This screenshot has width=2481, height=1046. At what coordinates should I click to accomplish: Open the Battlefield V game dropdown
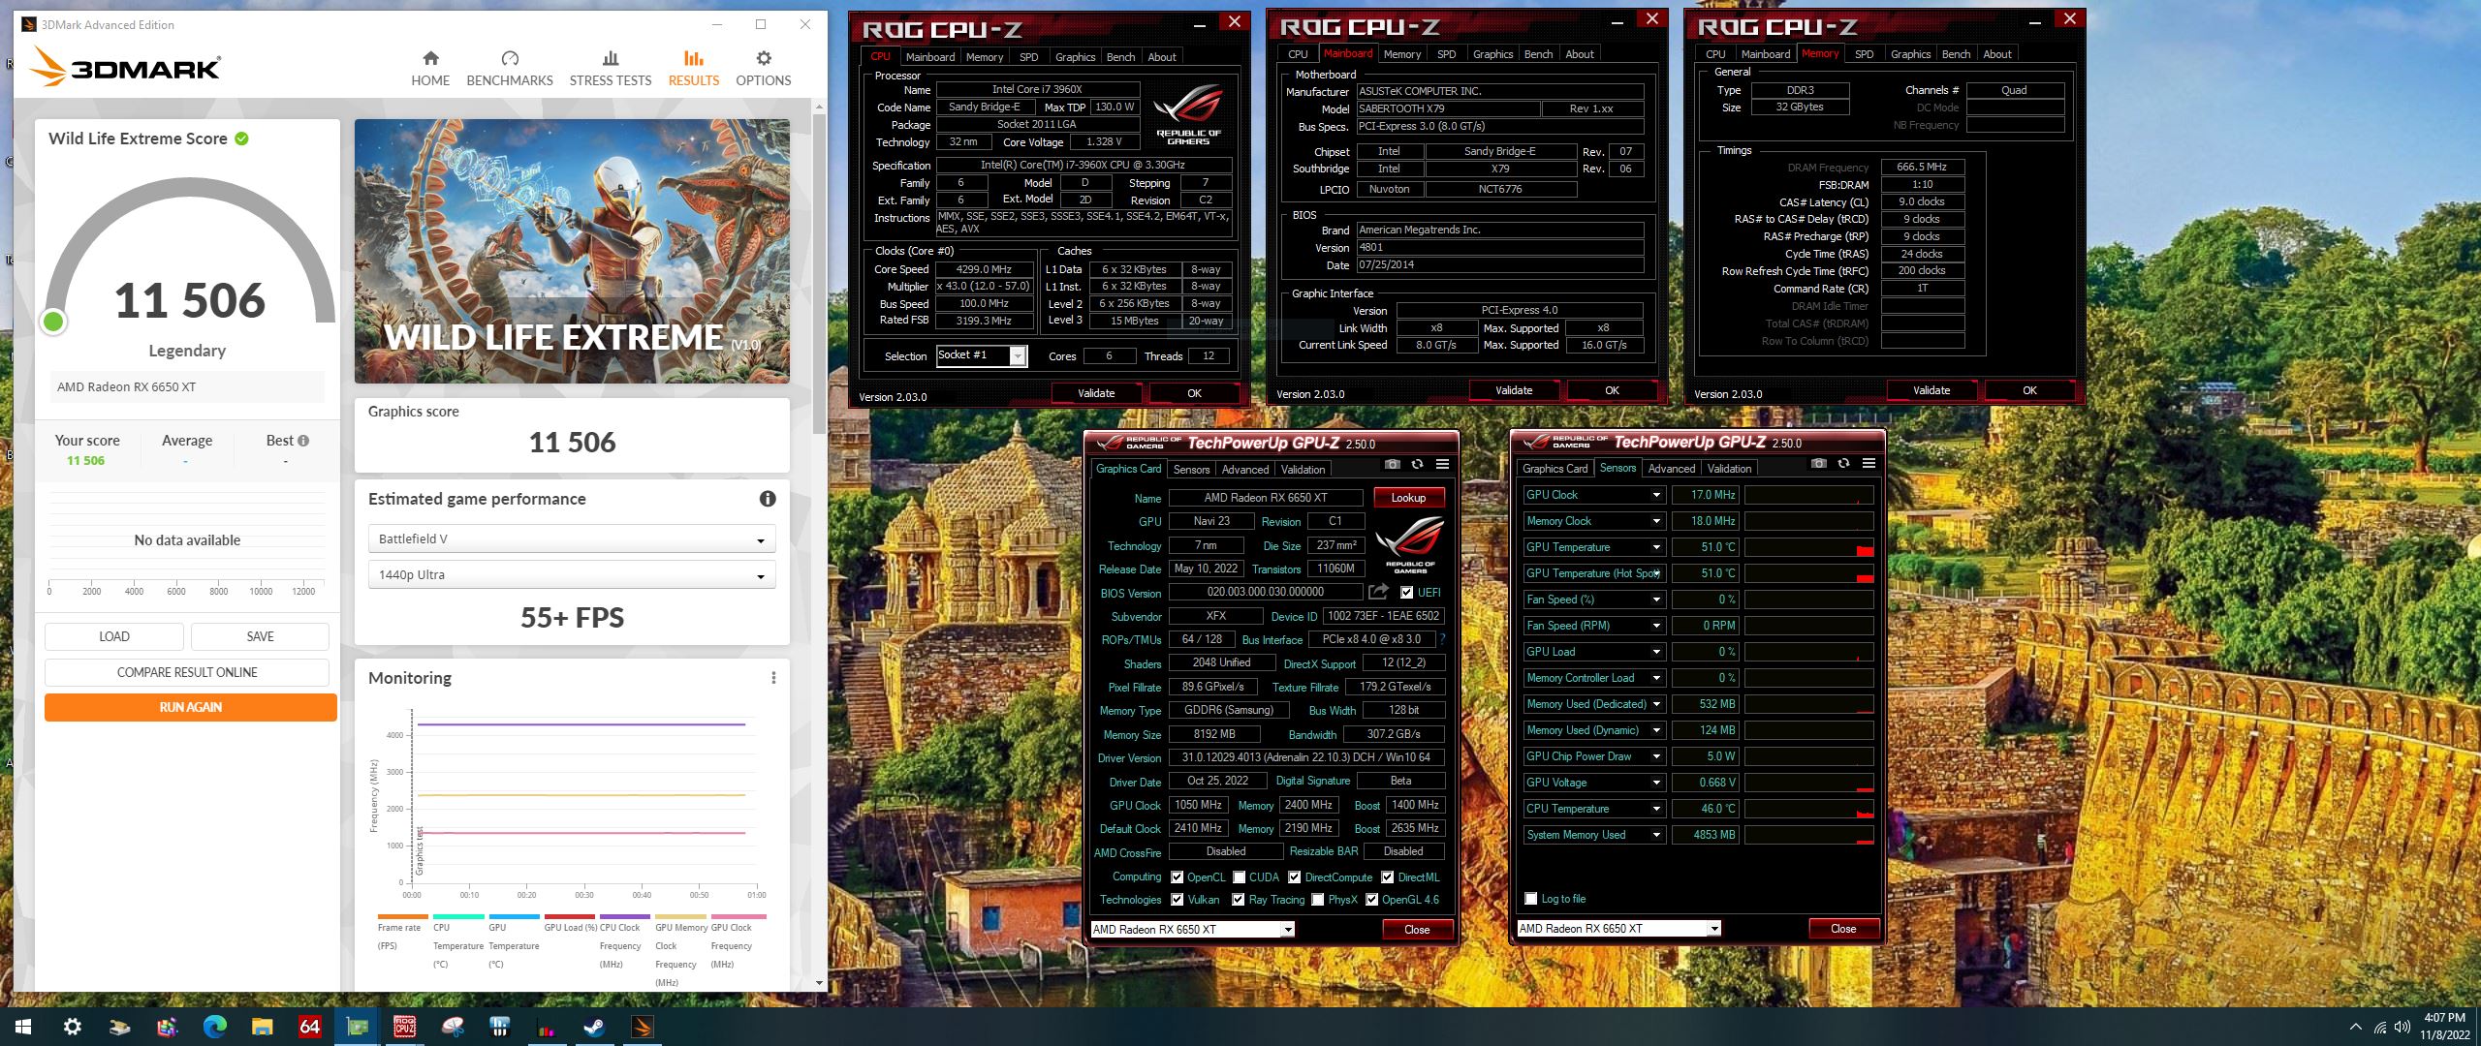(x=571, y=538)
